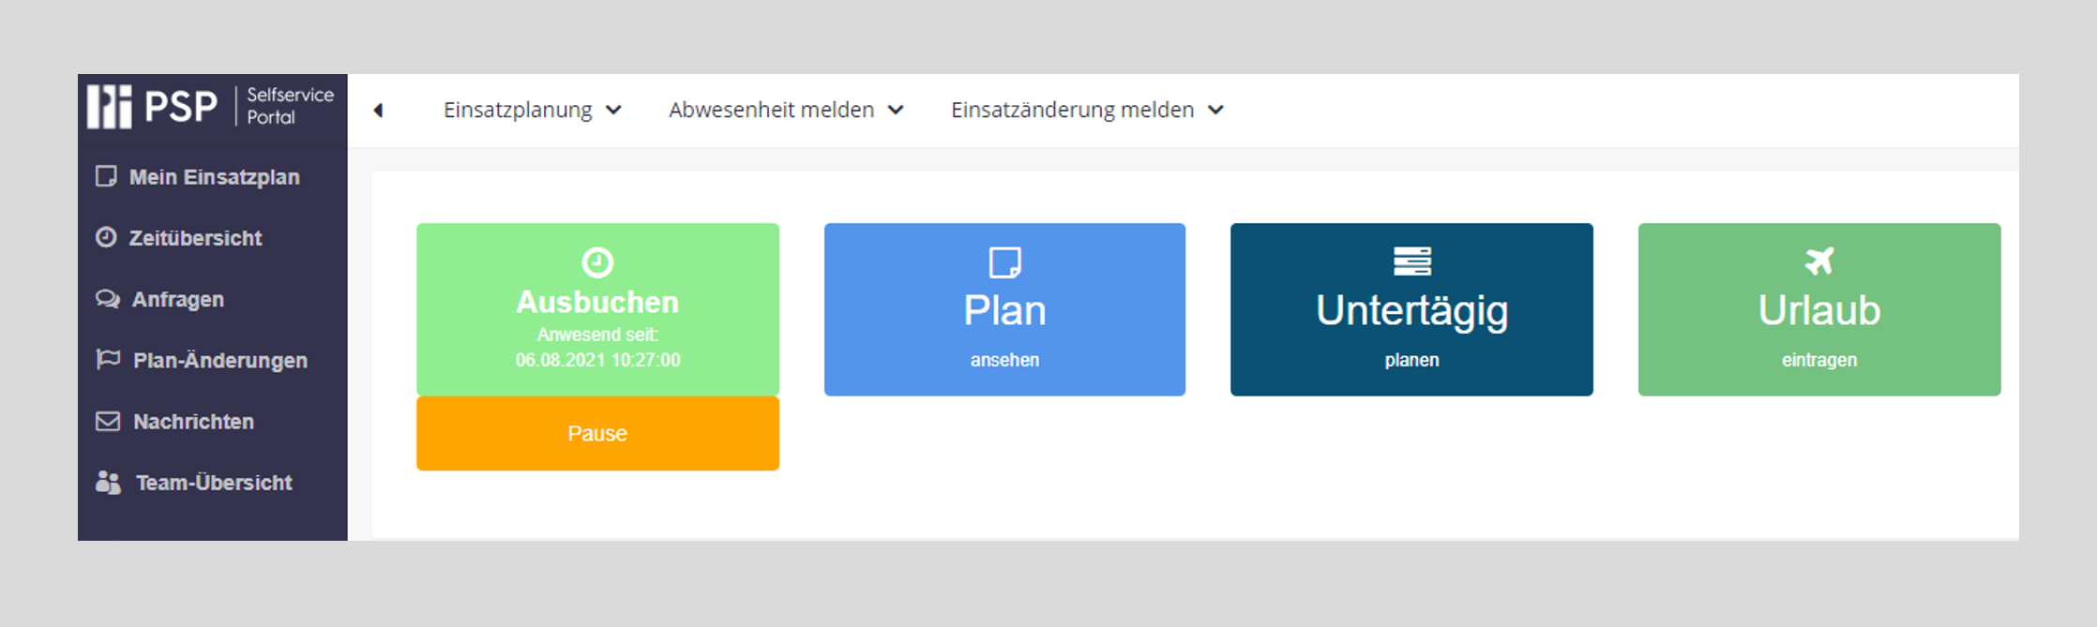Click the envelope icon beside Nachrichten
Screen dimensions: 2097x627
pyautogui.click(x=108, y=422)
